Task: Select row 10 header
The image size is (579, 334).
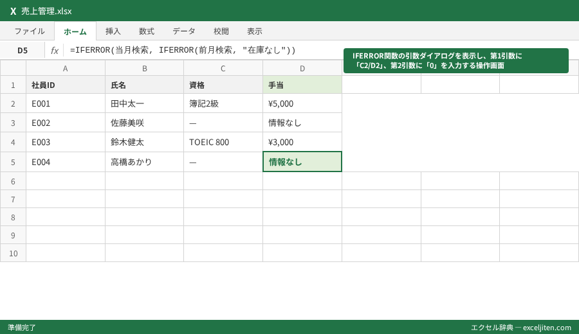Action: click(13, 253)
